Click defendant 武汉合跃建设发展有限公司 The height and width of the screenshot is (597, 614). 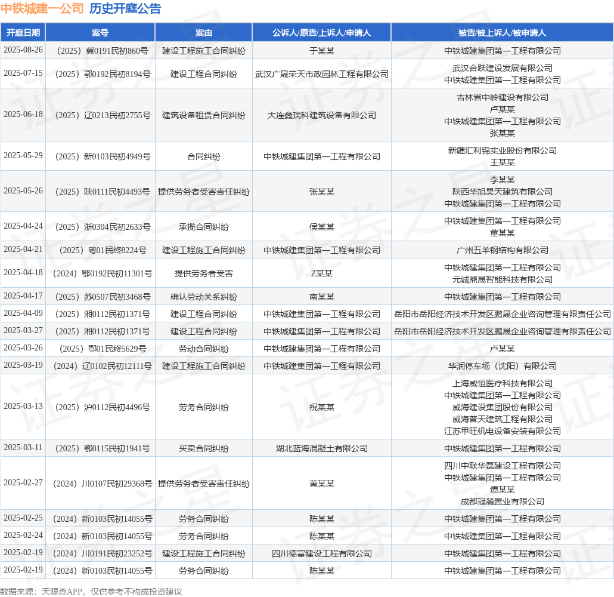502,68
